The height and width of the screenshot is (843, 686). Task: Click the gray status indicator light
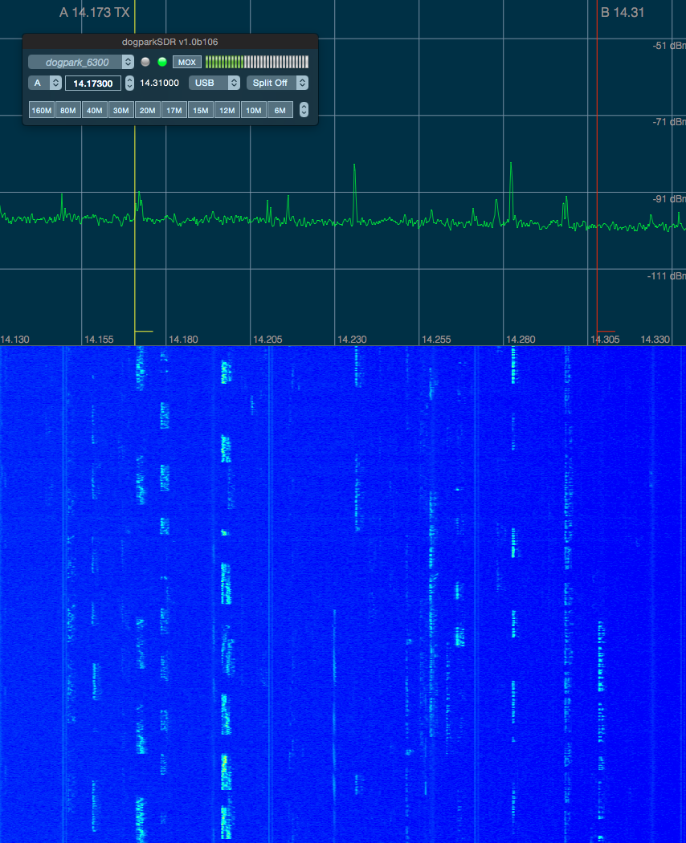[145, 62]
